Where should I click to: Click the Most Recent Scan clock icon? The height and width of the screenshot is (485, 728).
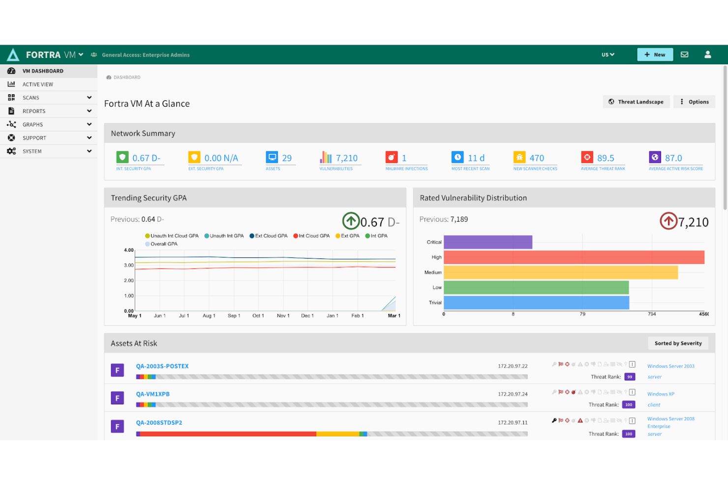point(457,157)
